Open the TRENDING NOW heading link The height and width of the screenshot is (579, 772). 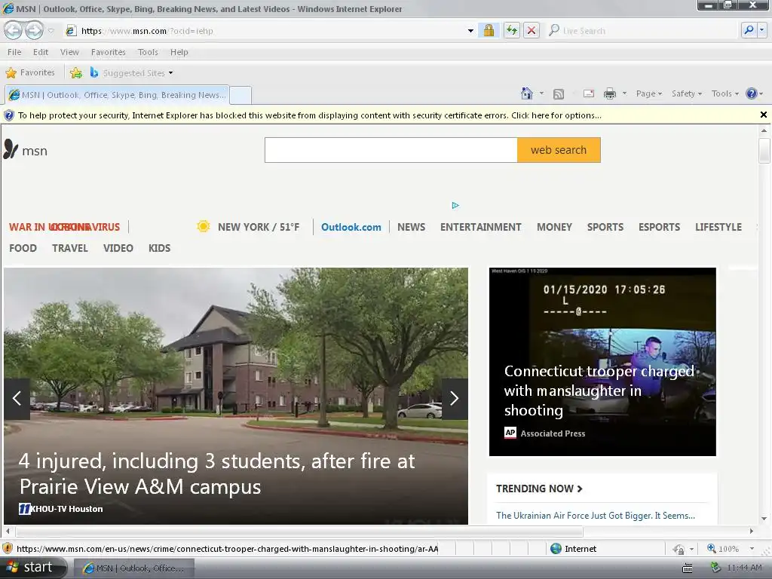(539, 489)
